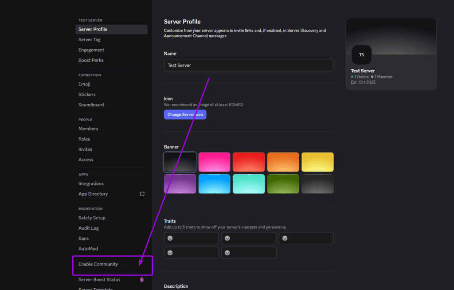Open the Server Tag settings

click(x=89, y=39)
